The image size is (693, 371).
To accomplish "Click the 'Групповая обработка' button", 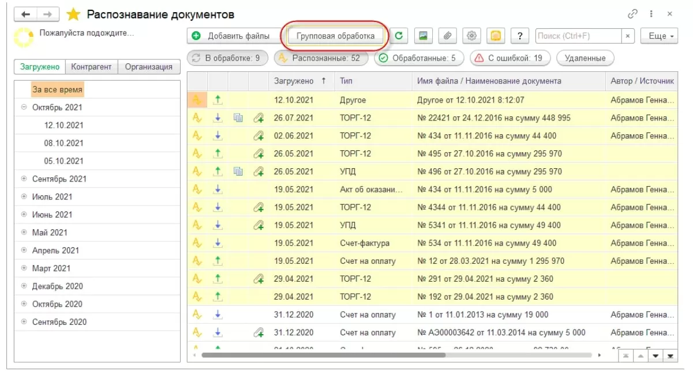I will [335, 36].
